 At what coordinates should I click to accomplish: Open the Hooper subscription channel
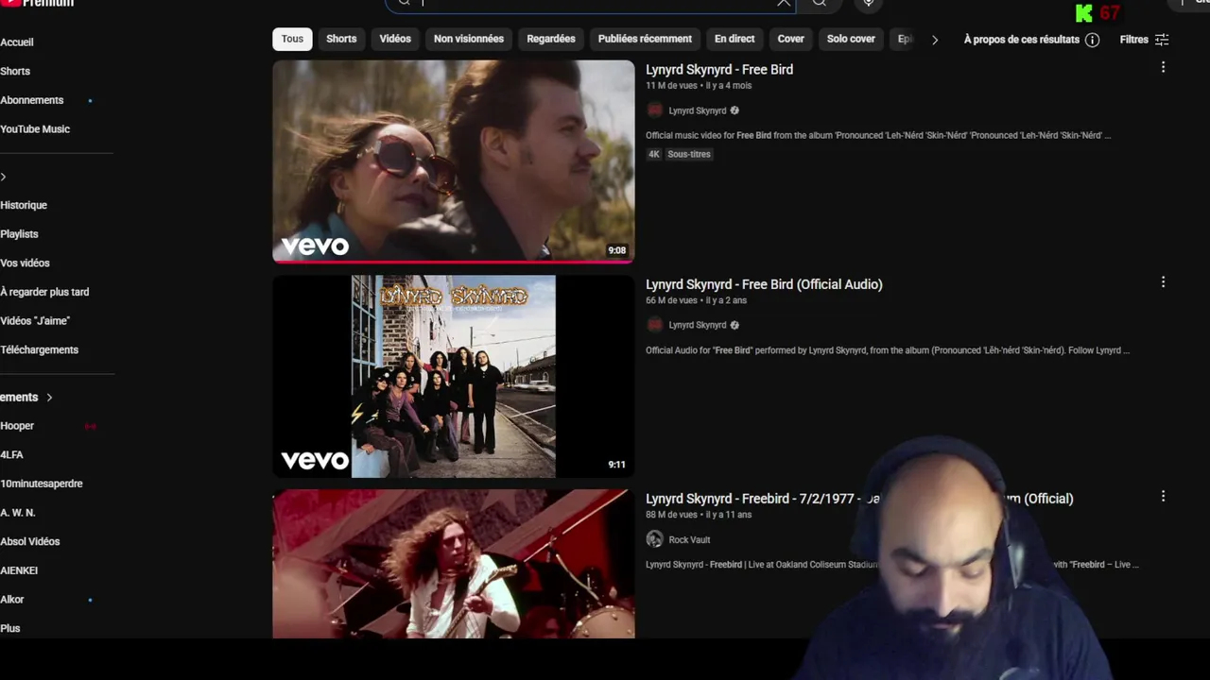tap(17, 426)
